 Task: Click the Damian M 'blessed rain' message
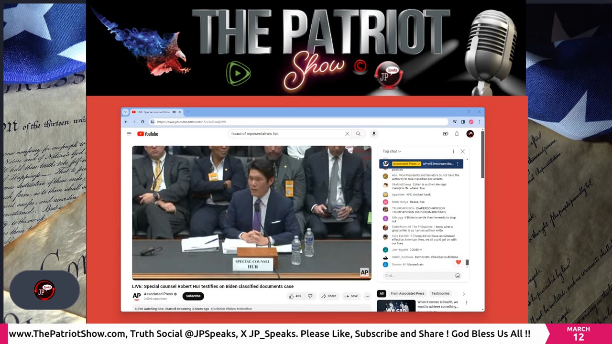[416, 264]
